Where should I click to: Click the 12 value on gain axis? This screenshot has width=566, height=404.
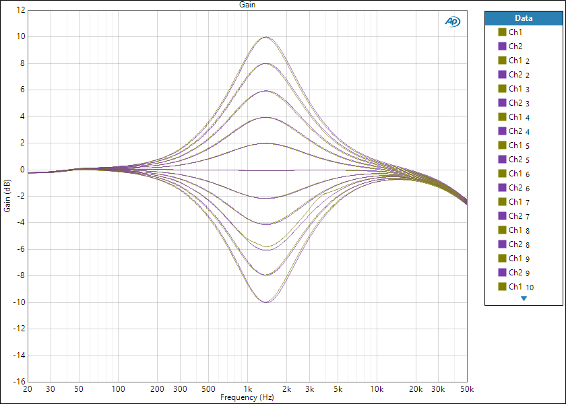[21, 10]
